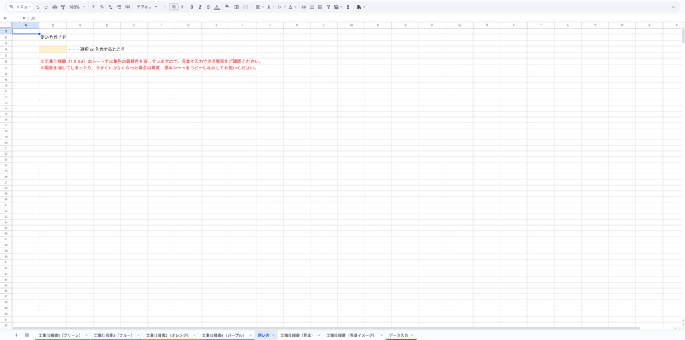Format as currency with the yen icon
This screenshot has width=685, height=340.
tap(94, 7)
